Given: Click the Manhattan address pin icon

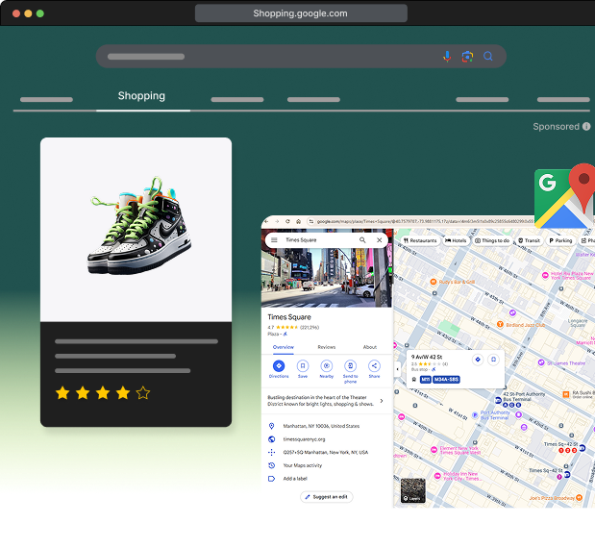Looking at the screenshot, I should tap(271, 426).
